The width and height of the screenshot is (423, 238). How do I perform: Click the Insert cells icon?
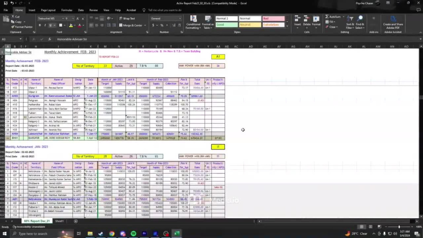[x=297, y=19]
